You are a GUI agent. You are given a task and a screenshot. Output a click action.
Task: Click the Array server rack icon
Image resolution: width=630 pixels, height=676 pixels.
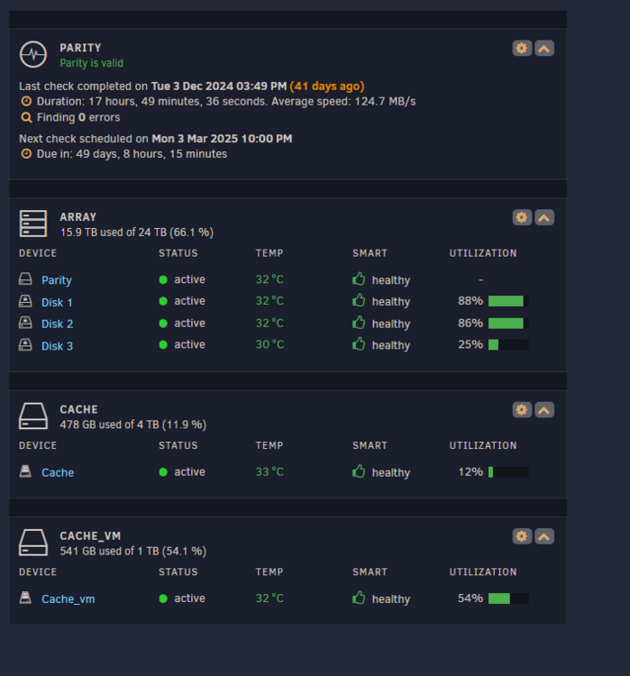pos(33,224)
